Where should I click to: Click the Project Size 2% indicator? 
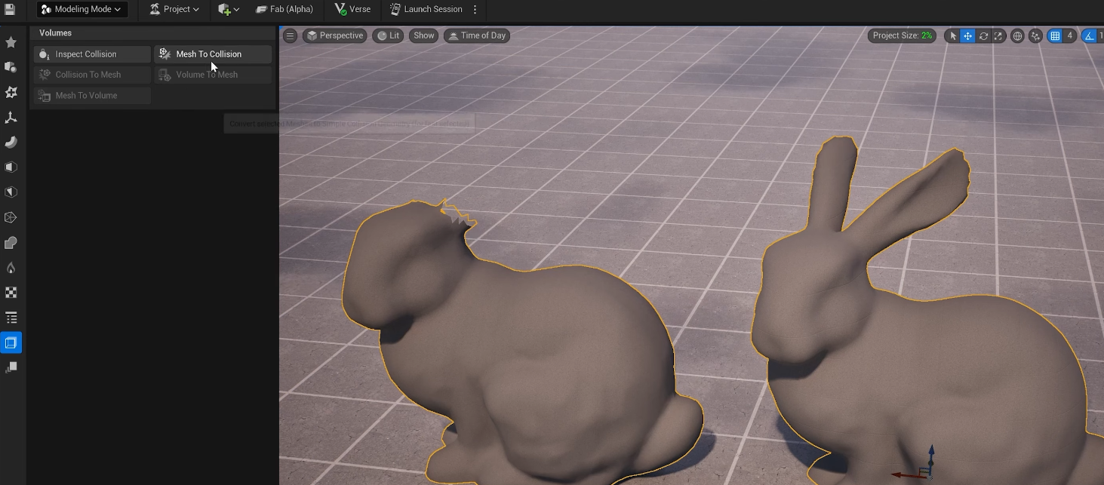902,35
